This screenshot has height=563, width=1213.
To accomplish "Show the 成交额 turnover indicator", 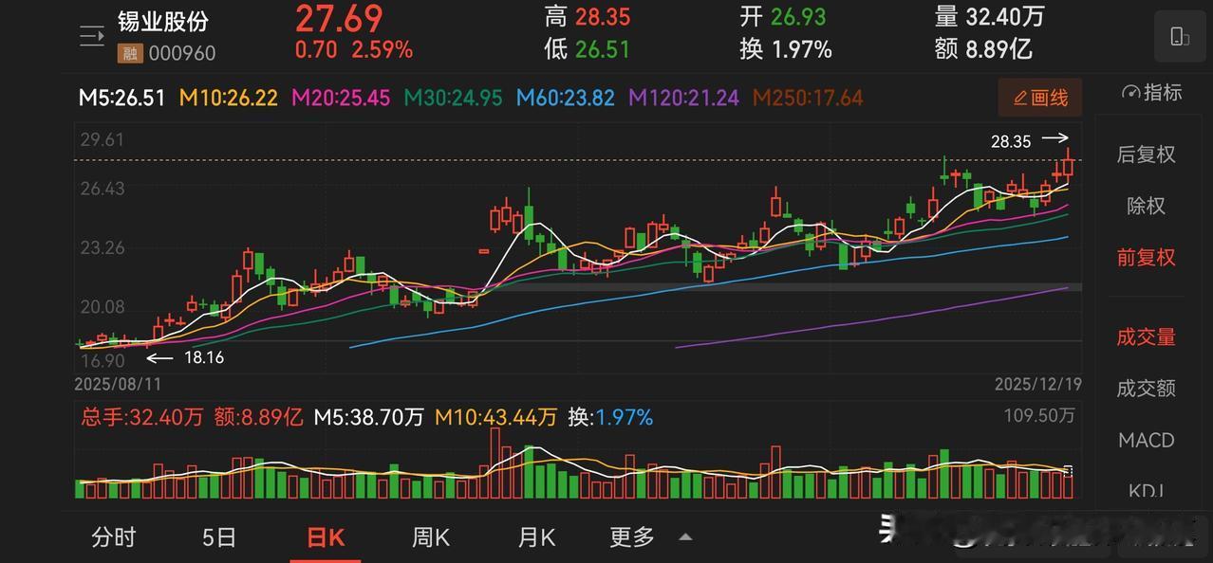I will tap(1146, 388).
